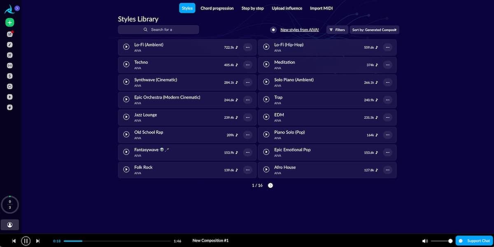Play the Synthwave (Cinematic) style preview

point(126,82)
